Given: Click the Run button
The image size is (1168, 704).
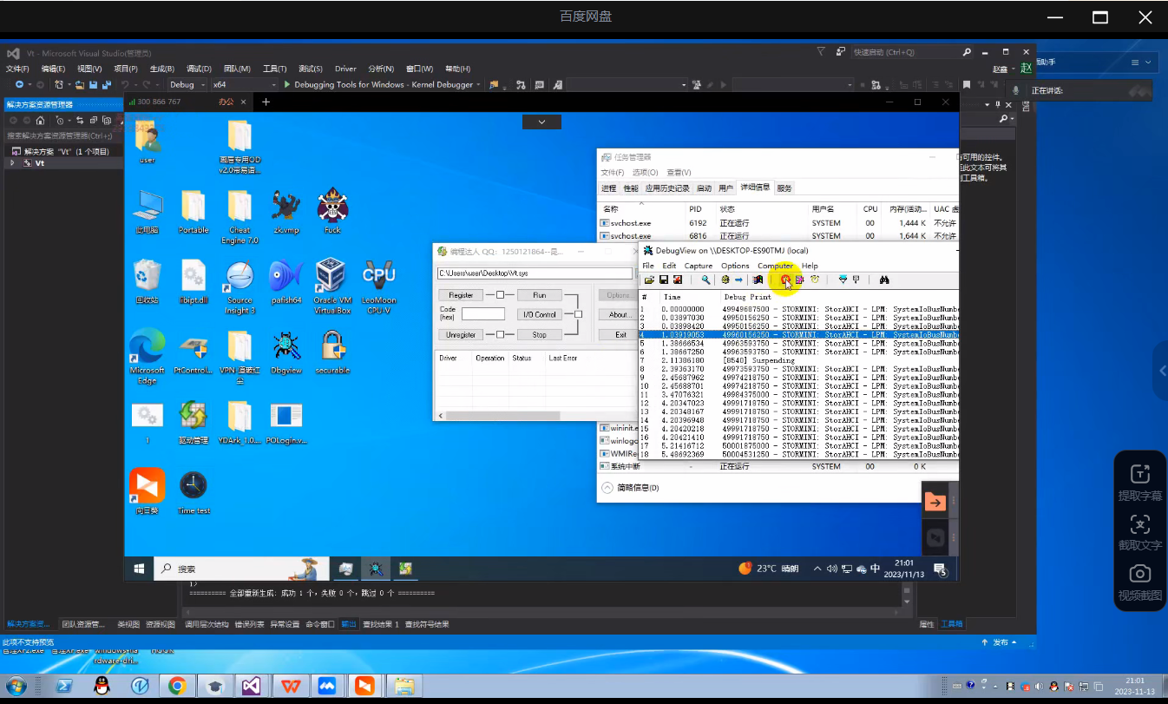Looking at the screenshot, I should [540, 295].
